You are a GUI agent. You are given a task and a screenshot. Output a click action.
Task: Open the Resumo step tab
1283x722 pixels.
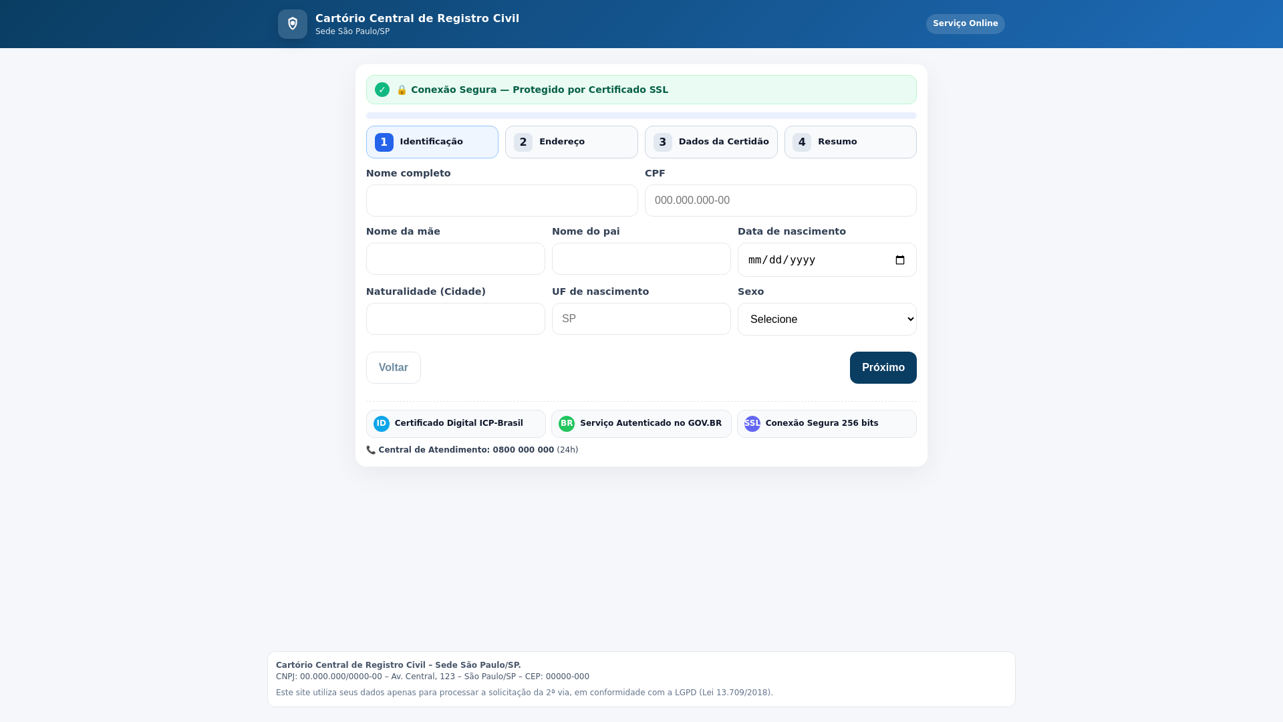click(x=851, y=142)
